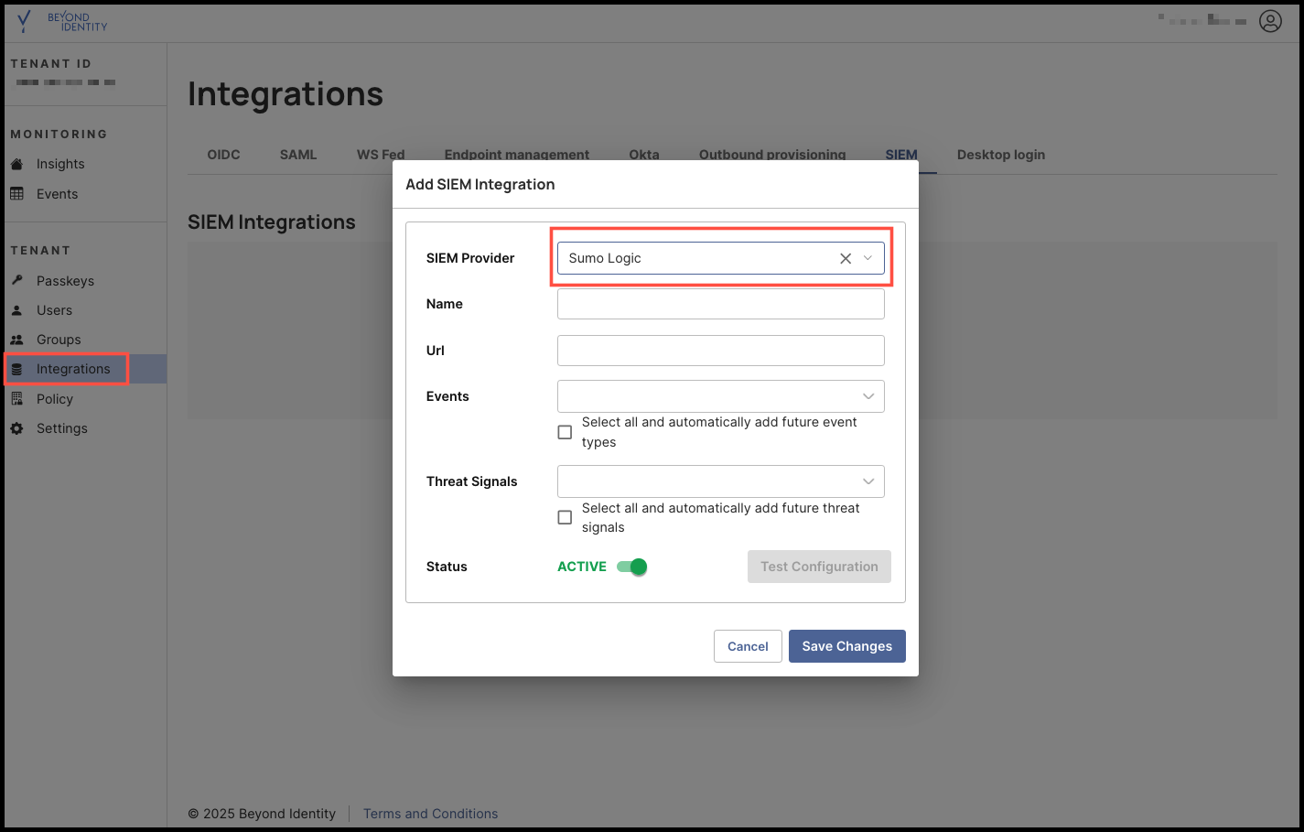
Task: Click the Passkeys key icon
Action: (16, 280)
